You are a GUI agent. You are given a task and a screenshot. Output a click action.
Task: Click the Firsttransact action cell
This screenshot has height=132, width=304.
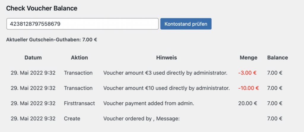pyautogui.click(x=80, y=103)
